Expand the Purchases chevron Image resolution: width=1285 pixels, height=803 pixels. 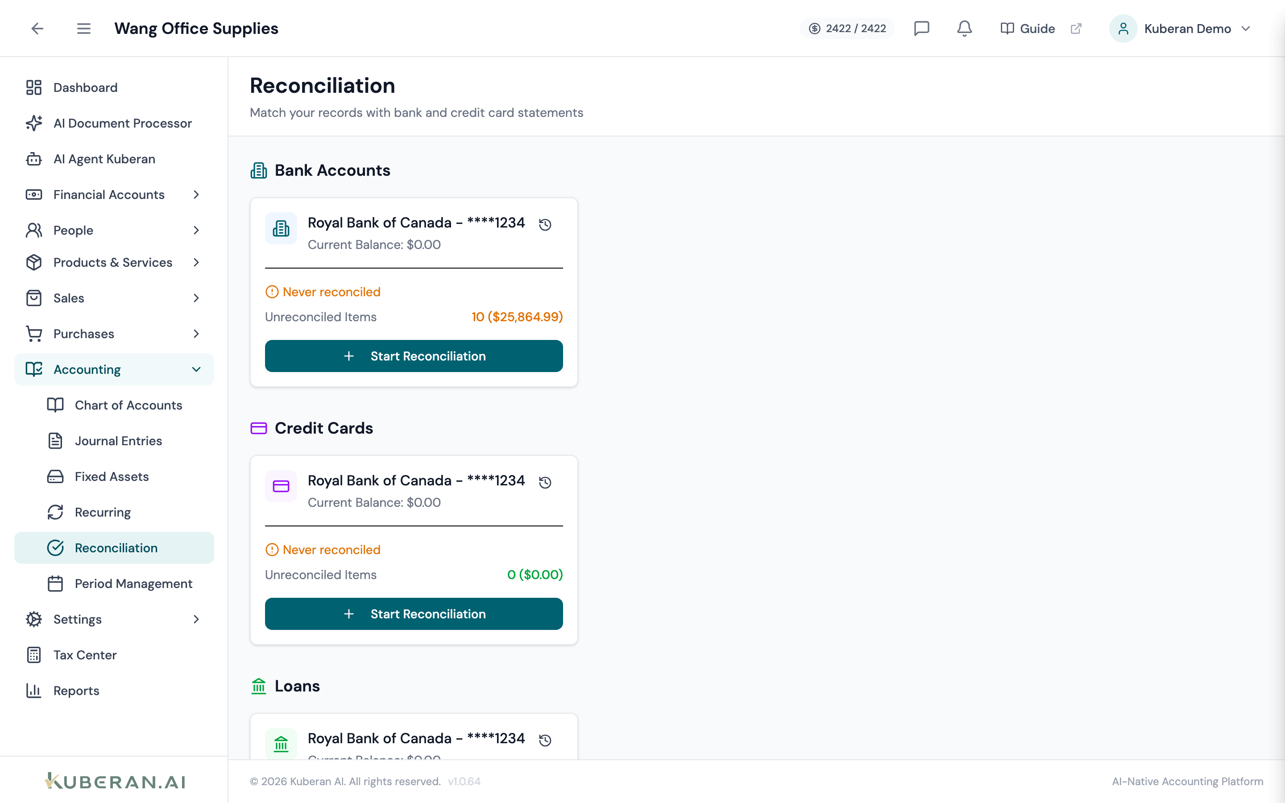coord(196,334)
